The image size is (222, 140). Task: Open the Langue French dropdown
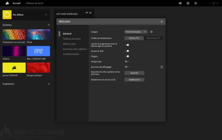[x=136, y=32]
